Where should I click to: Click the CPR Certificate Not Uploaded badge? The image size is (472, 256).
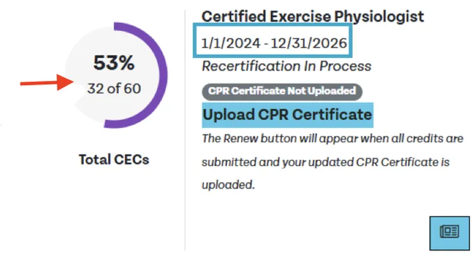pos(283,91)
